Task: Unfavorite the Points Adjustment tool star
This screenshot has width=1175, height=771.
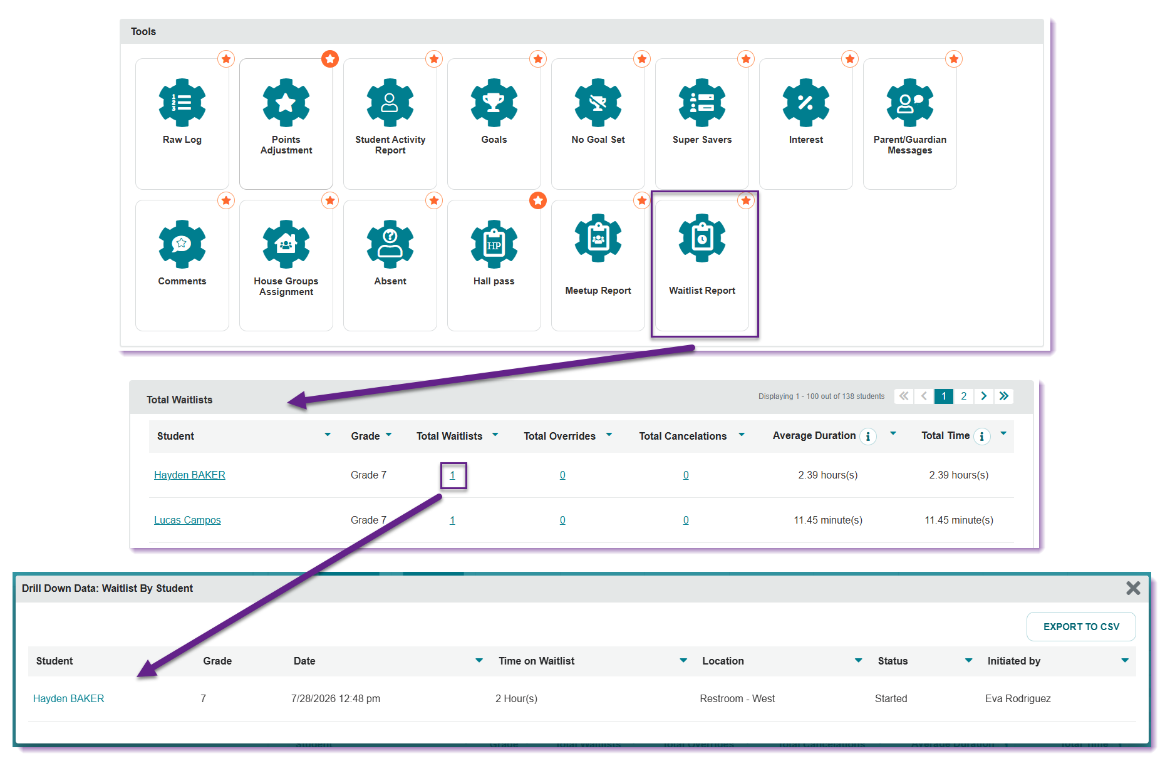Action: 330,59
